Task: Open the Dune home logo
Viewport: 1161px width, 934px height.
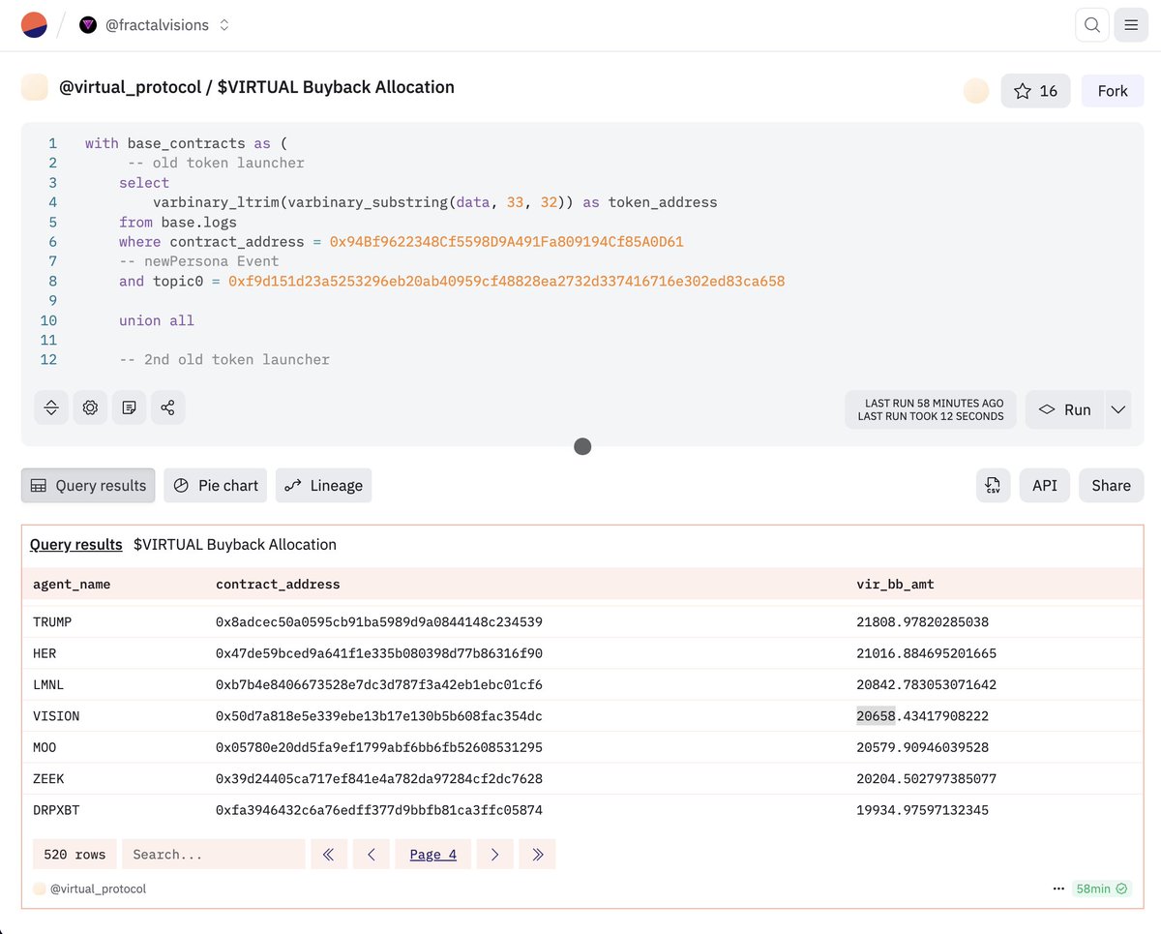Action: (x=35, y=25)
